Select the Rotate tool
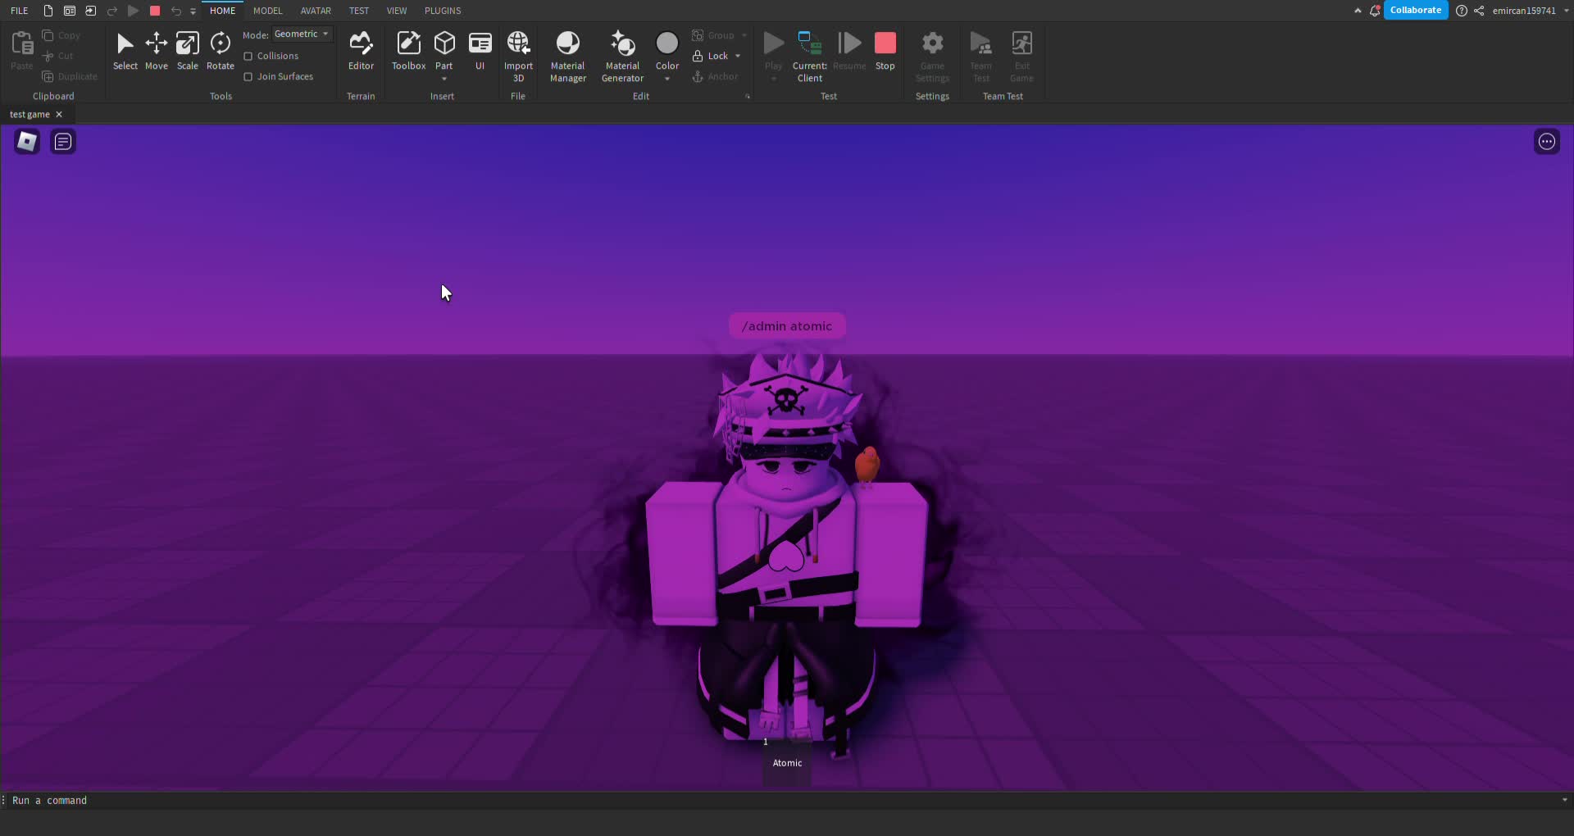This screenshot has width=1574, height=836. 220,51
